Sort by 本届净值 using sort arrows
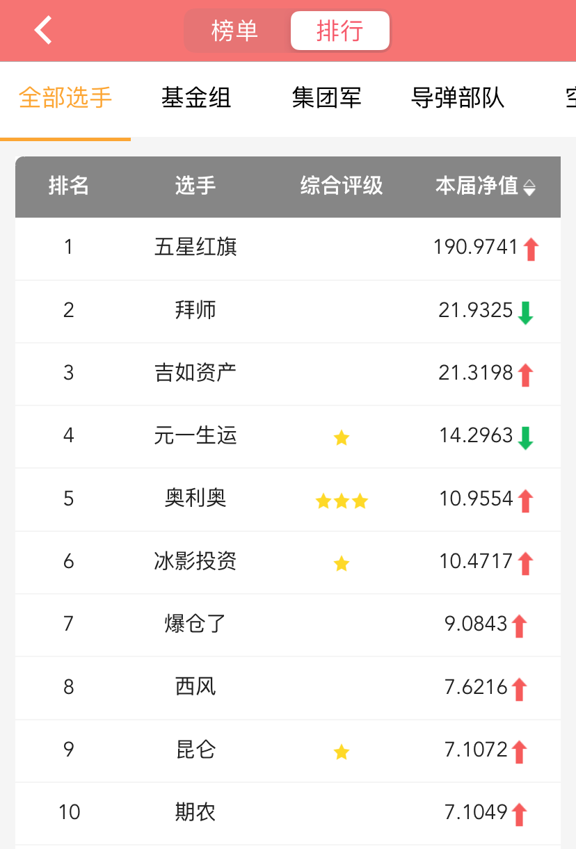This screenshot has height=849, width=576. click(x=529, y=188)
